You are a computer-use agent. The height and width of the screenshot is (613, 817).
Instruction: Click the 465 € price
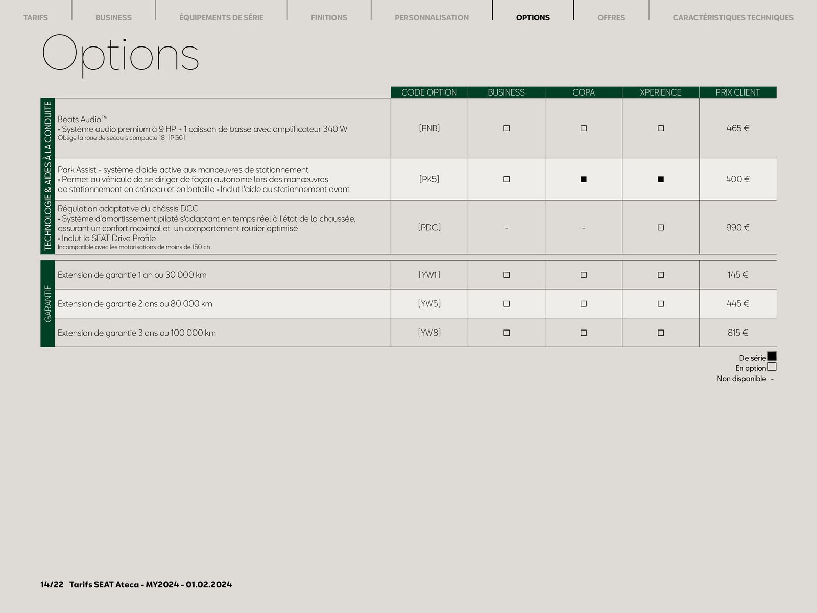pyautogui.click(x=738, y=128)
